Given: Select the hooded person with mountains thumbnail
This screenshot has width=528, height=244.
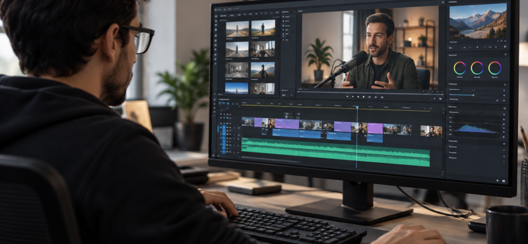Looking at the screenshot, I should 263,70.
